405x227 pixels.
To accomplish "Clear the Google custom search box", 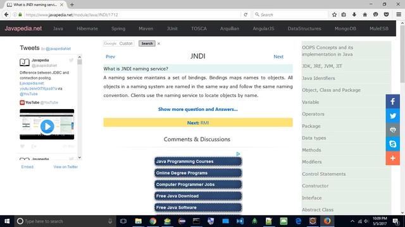I will click(x=159, y=44).
